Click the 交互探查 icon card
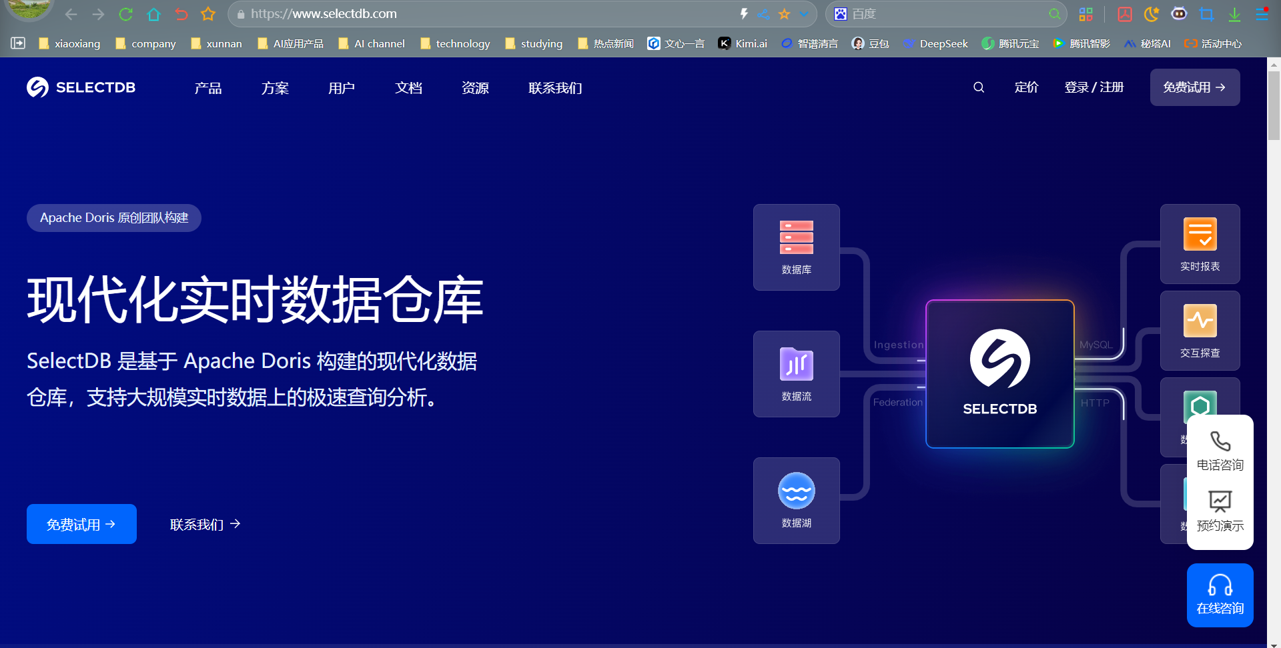The height and width of the screenshot is (648, 1281). click(1200, 331)
